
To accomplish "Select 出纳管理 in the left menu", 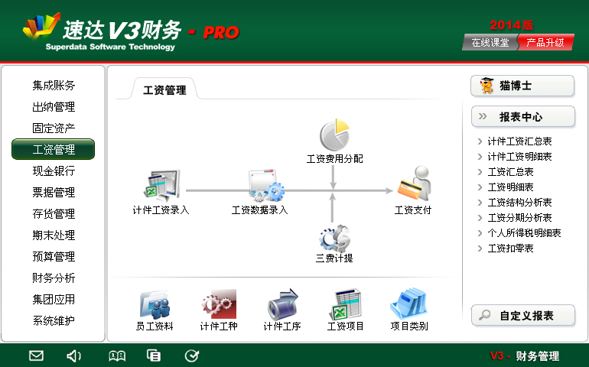I will [54, 107].
